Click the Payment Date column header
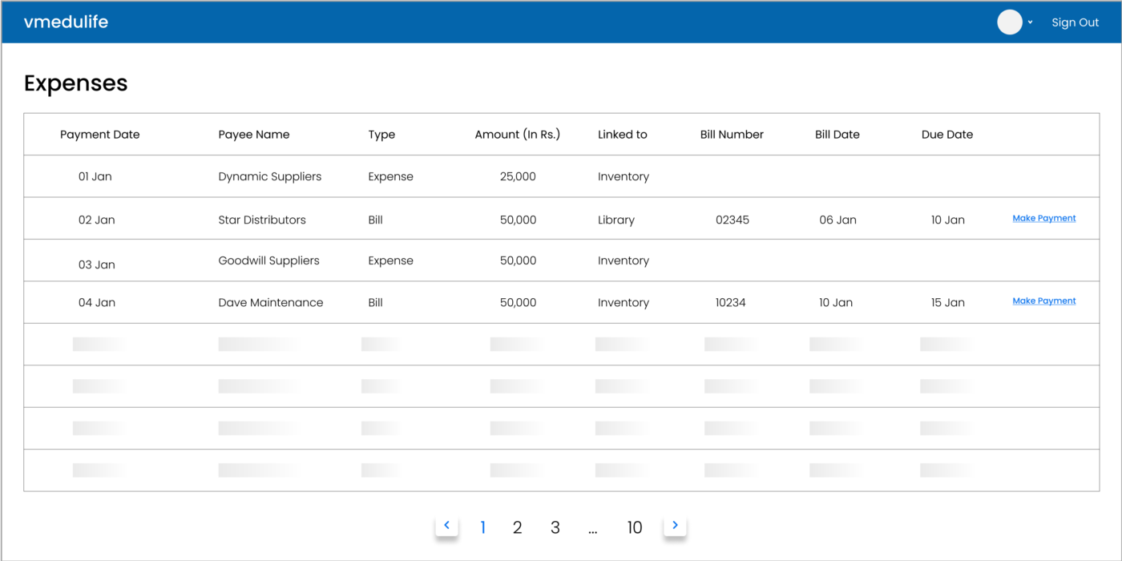 click(x=99, y=134)
